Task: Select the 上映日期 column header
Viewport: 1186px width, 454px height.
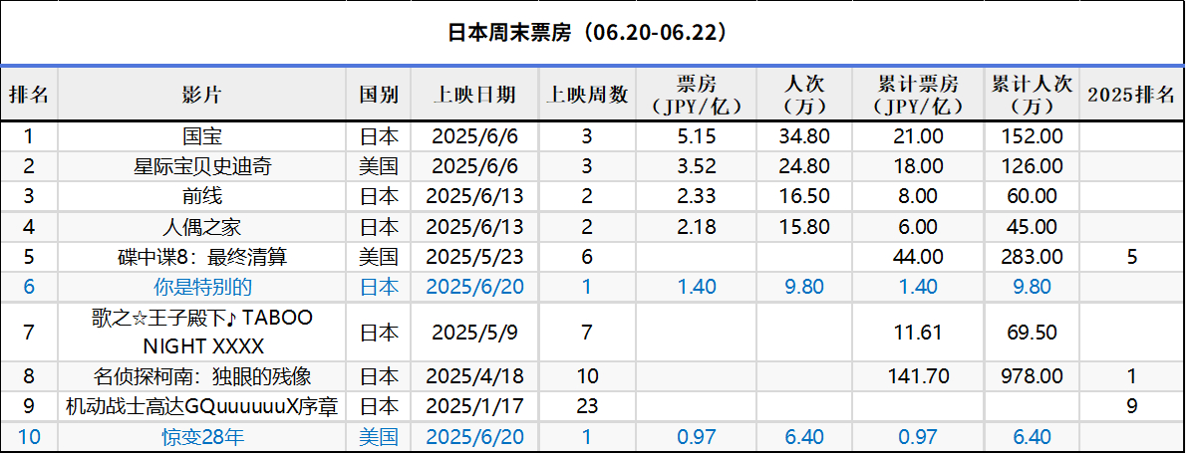Action: click(474, 94)
